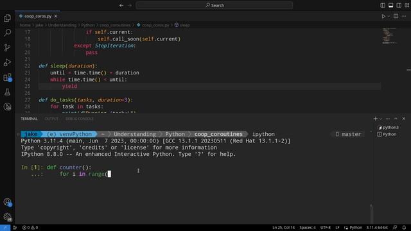Screen dimensions: 411x231
Task: Open the run options dropdown arrow
Action: coord(389,16)
